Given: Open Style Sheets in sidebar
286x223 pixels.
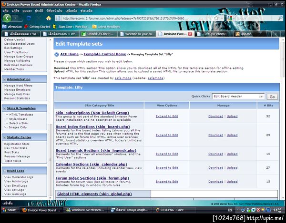Looking at the screenshot, I should tap(18, 119).
